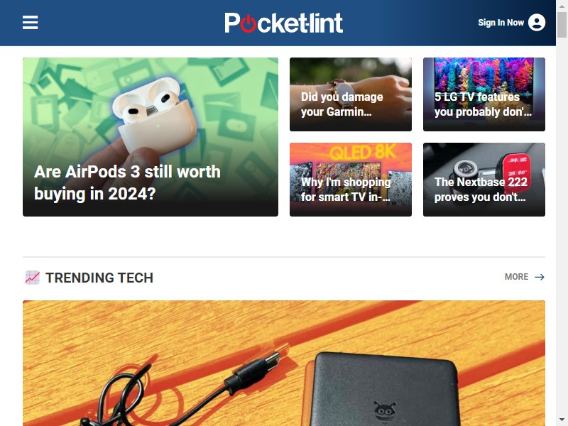The image size is (568, 426).
Task: Open the smart TV shopping article
Action: (x=351, y=180)
